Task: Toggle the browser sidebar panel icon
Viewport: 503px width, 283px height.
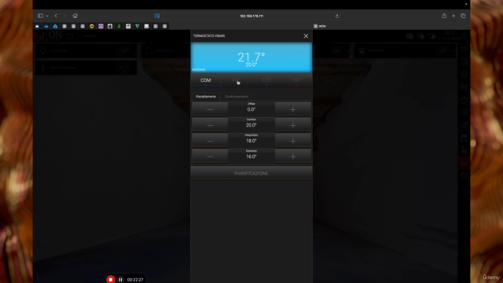Action: (40, 16)
